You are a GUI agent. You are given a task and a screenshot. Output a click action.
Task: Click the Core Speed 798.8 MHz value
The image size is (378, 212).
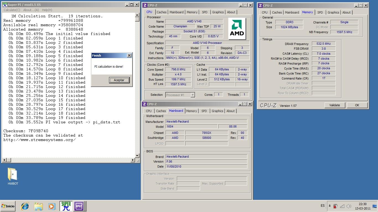pyautogui.click(x=178, y=70)
